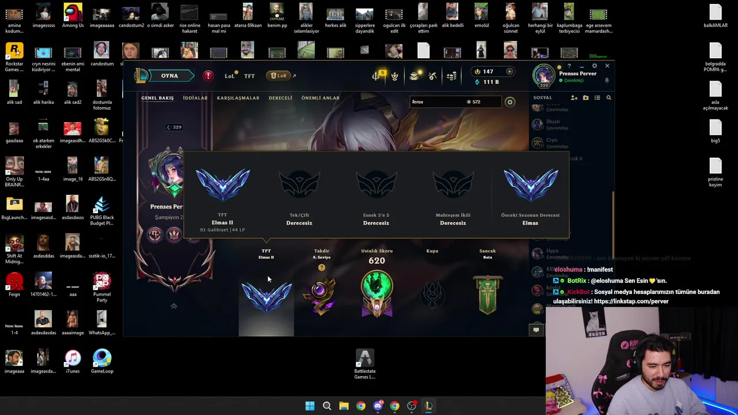This screenshot has height=415, width=738.
Task: Open the KARŞILAŞMALAR tab
Action: 238,98
